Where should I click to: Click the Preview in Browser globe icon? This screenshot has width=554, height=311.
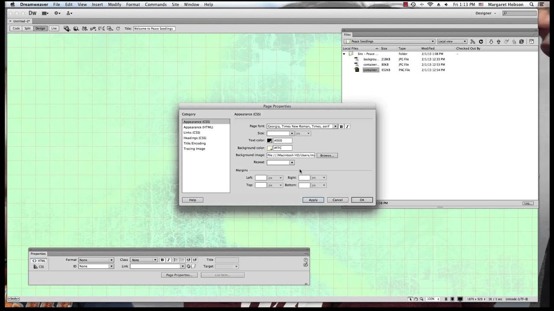tap(76, 29)
